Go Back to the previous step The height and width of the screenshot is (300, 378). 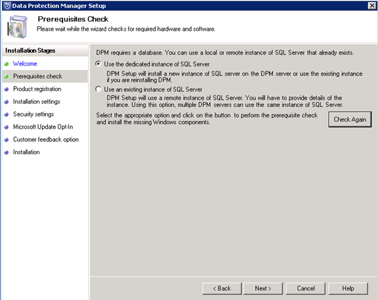pyautogui.click(x=222, y=288)
